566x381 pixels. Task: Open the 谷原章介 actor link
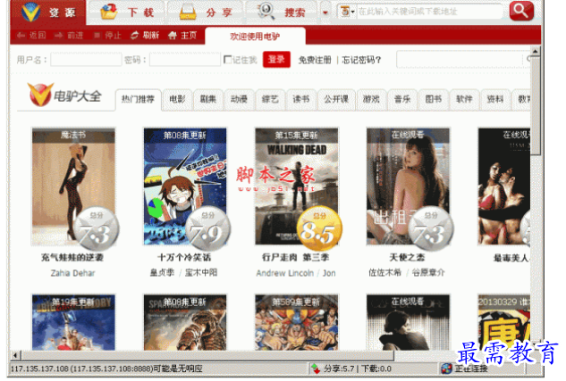point(428,273)
